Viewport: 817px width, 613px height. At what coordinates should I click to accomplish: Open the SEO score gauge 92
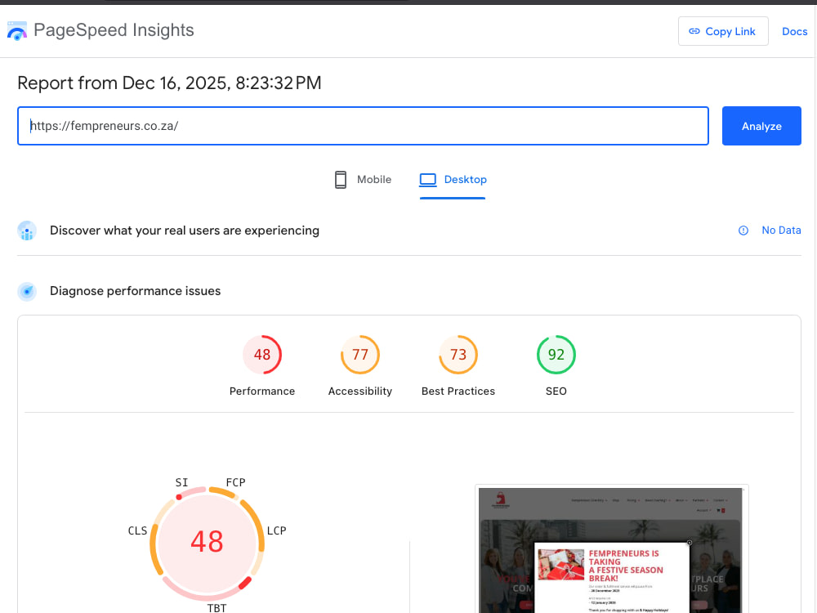point(556,355)
